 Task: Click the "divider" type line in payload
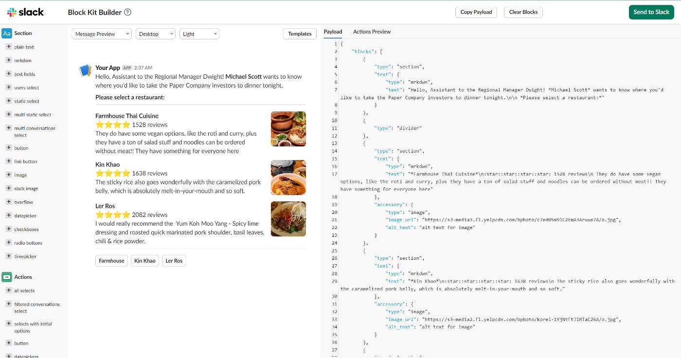click(397, 128)
